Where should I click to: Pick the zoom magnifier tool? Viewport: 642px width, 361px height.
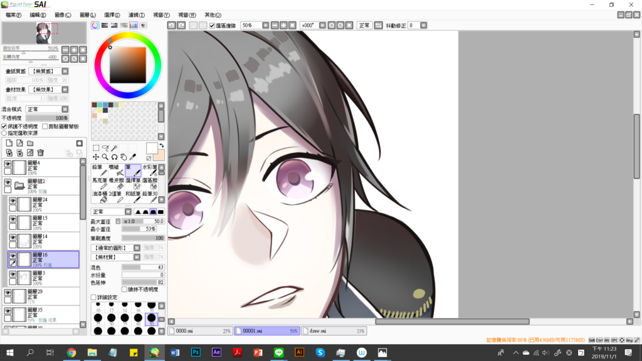click(x=105, y=157)
